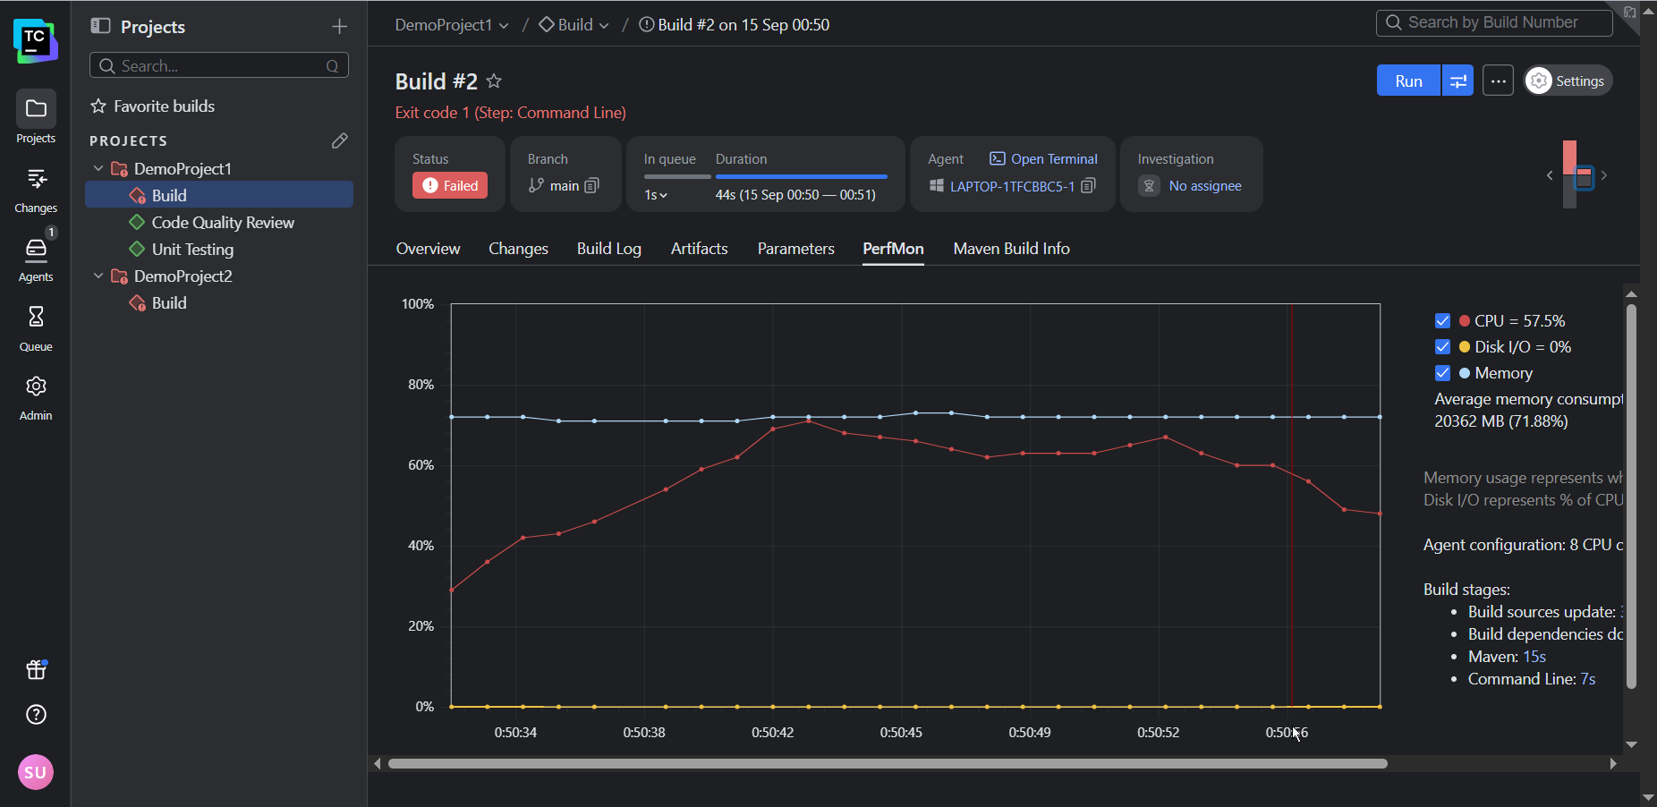The width and height of the screenshot is (1657, 807).
Task: Toggle the Disk I/O checkbox
Action: 1442,347
